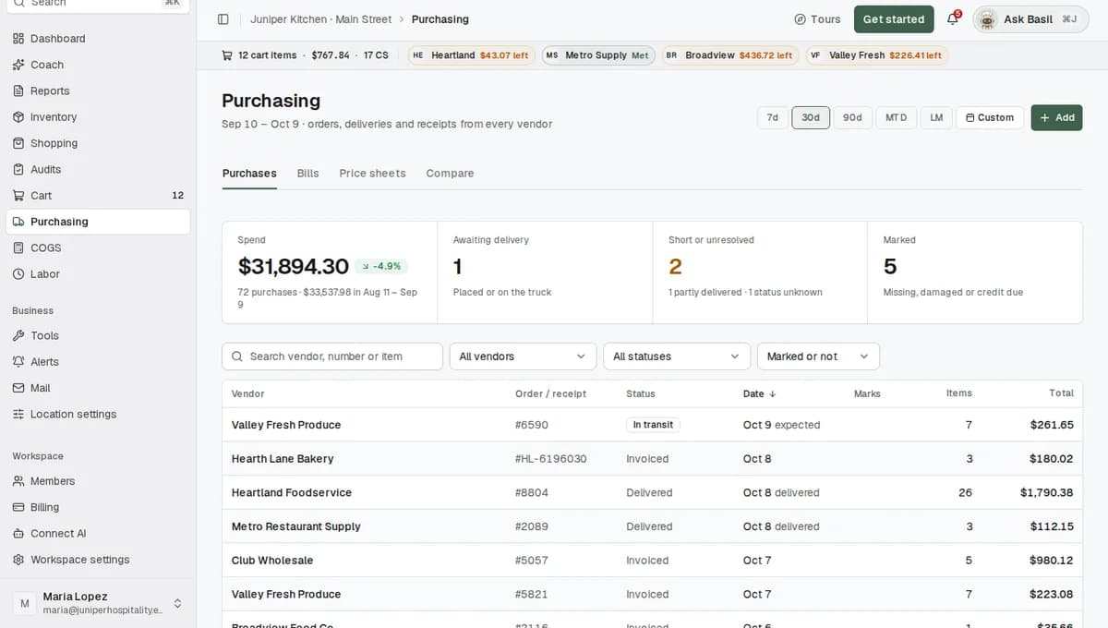Open the notifications bell
This screenshot has height=628, width=1108.
pyautogui.click(x=953, y=19)
